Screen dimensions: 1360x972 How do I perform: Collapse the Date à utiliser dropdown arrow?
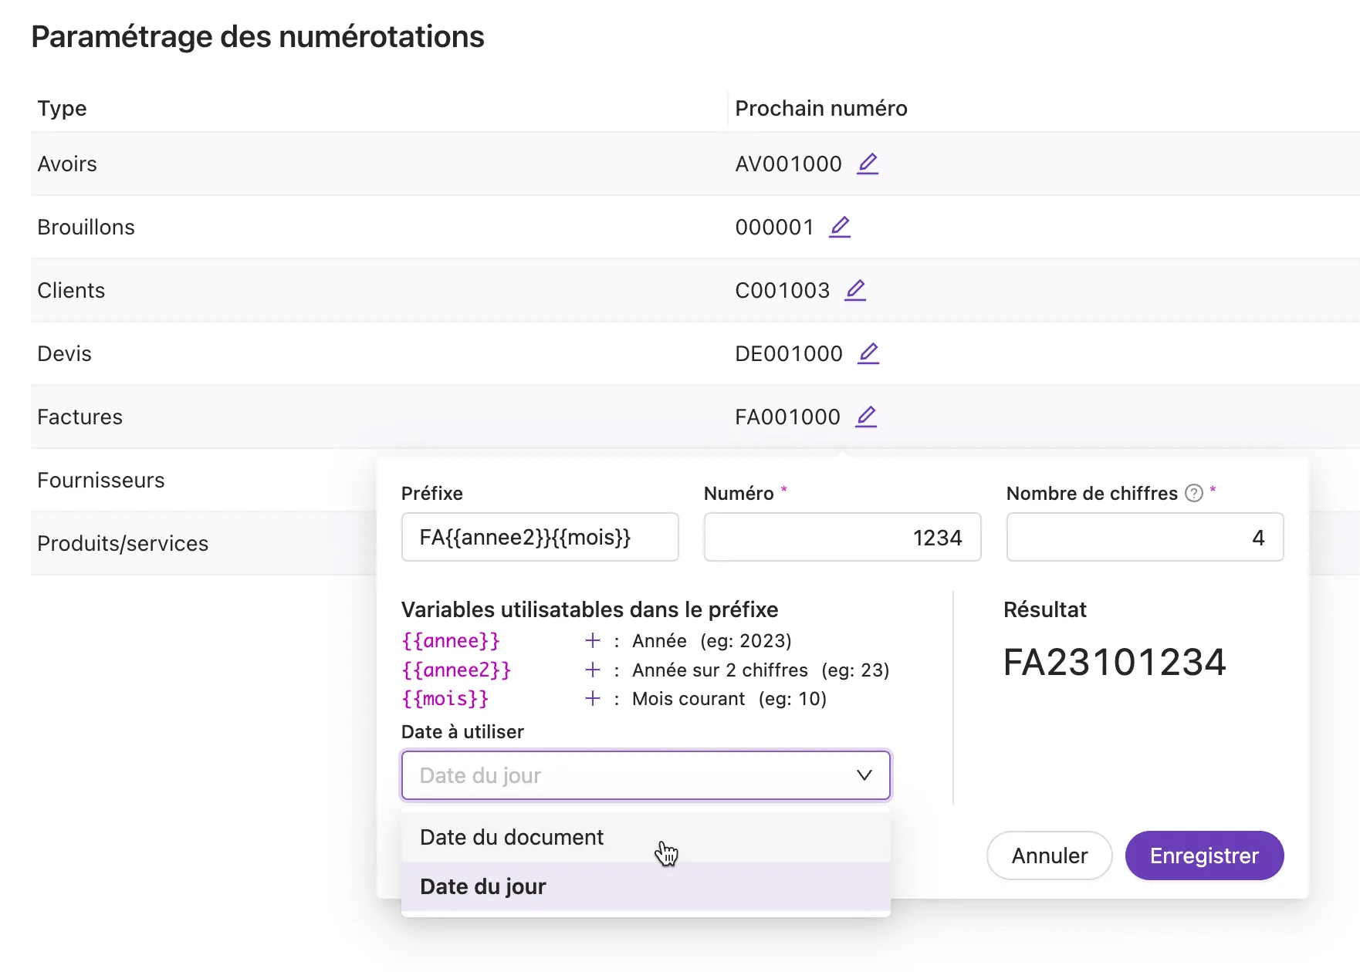pos(864,775)
